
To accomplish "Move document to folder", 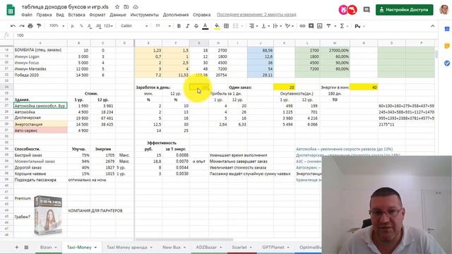I will [x=126, y=6].
